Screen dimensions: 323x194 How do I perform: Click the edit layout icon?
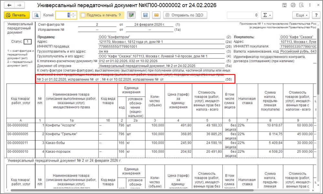click(x=131, y=15)
